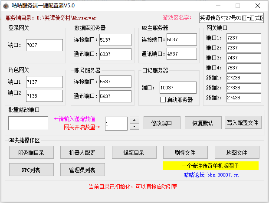269x203 pixels.
Task: Click the 写入配置文件 button
Action: pyautogui.click(x=243, y=122)
